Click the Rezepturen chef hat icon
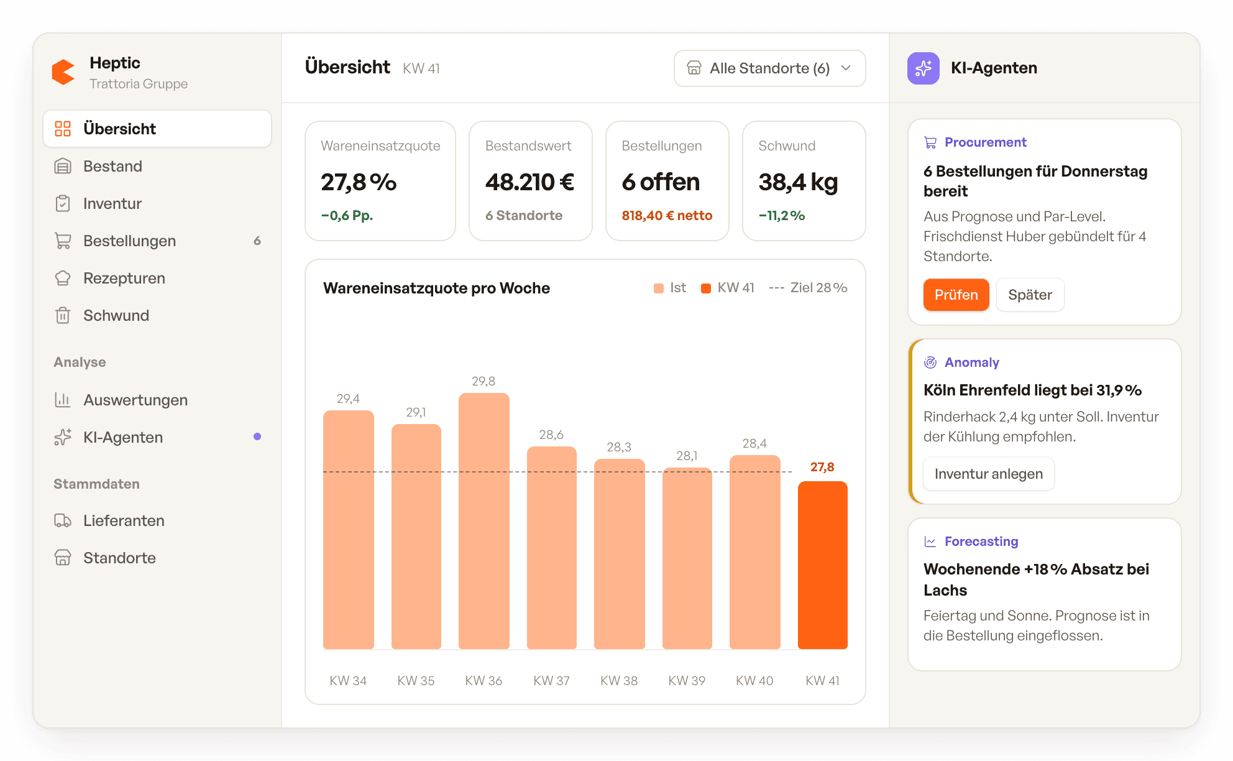Viewport: 1233px width, 761px height. 63,278
